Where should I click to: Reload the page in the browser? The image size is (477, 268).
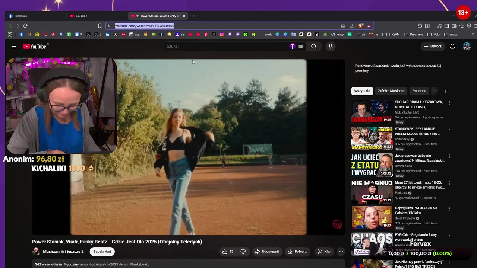point(25,26)
